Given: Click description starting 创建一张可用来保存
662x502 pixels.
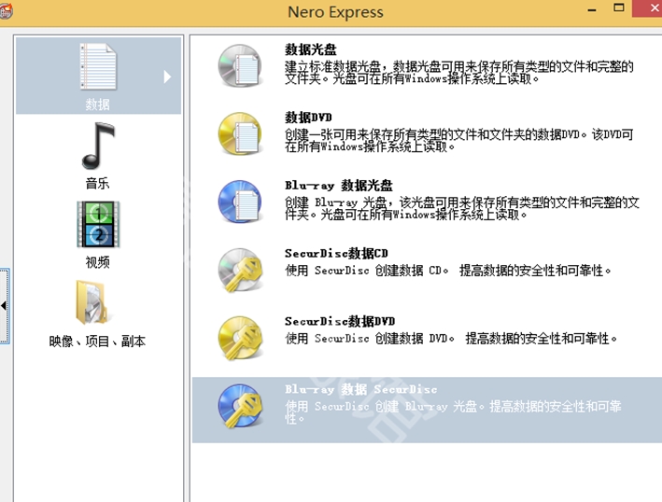Looking at the screenshot, I should pyautogui.click(x=459, y=141).
